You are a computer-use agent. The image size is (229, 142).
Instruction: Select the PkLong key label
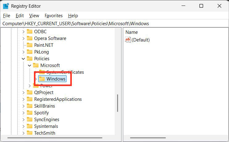click(x=42, y=52)
